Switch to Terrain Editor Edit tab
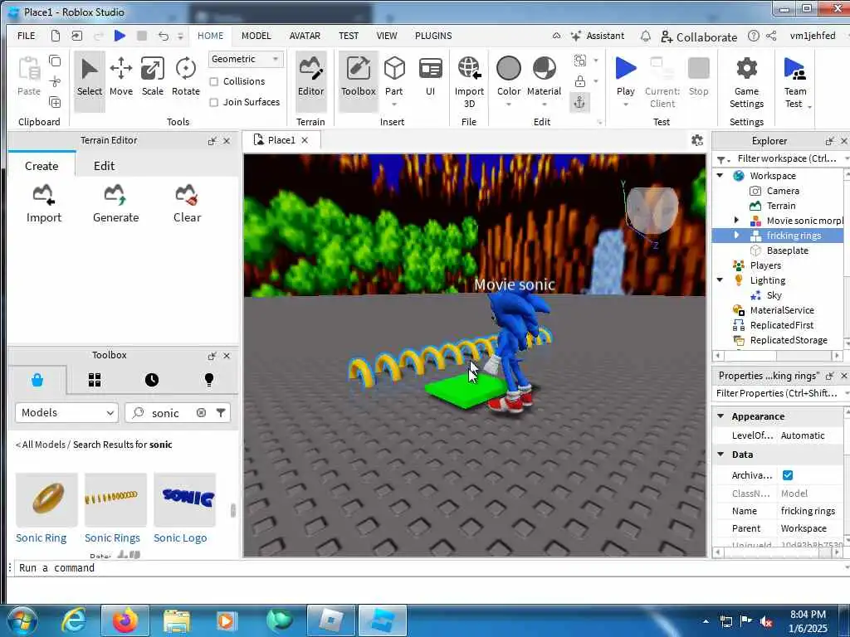 pyautogui.click(x=104, y=166)
